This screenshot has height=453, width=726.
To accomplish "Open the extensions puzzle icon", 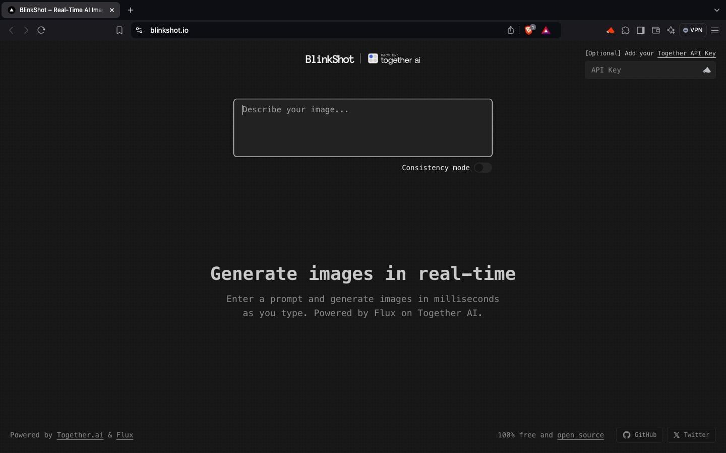I will 626,30.
